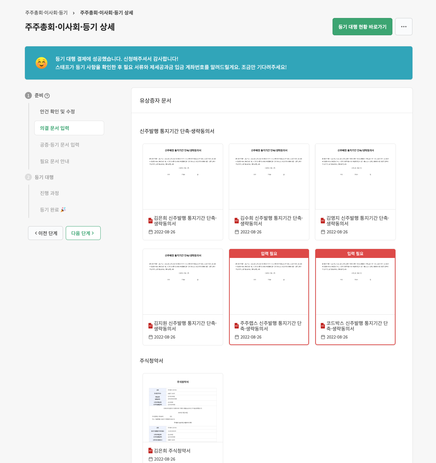Viewport: 436px width, 463px height.
Task: Open more options via the ellipsis icon
Action: [403, 27]
